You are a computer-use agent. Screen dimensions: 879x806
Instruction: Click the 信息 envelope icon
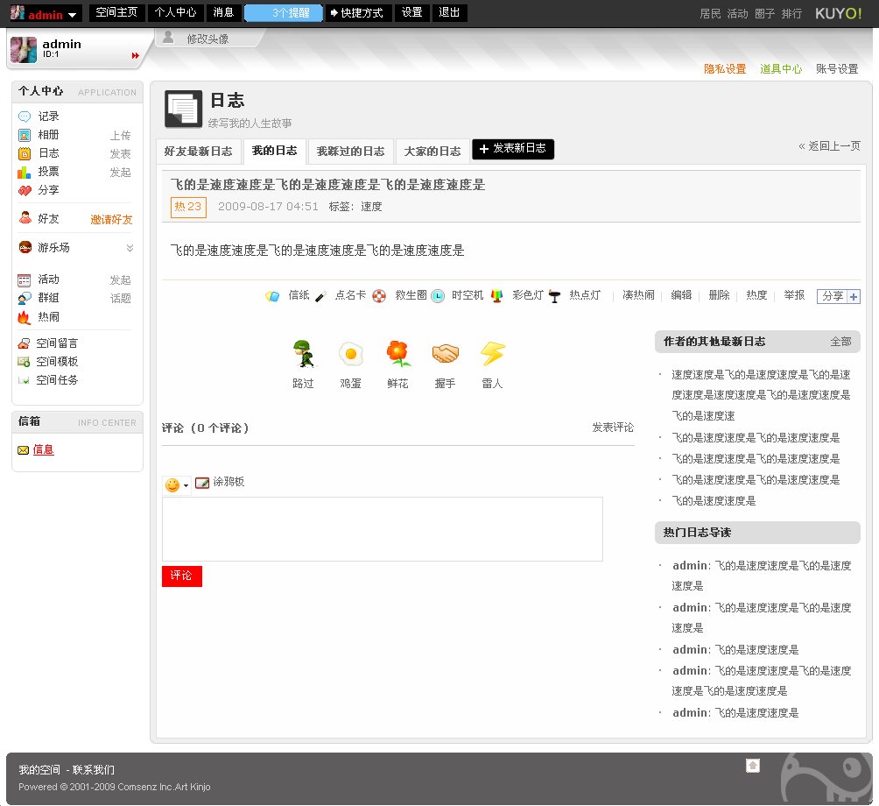(23, 449)
